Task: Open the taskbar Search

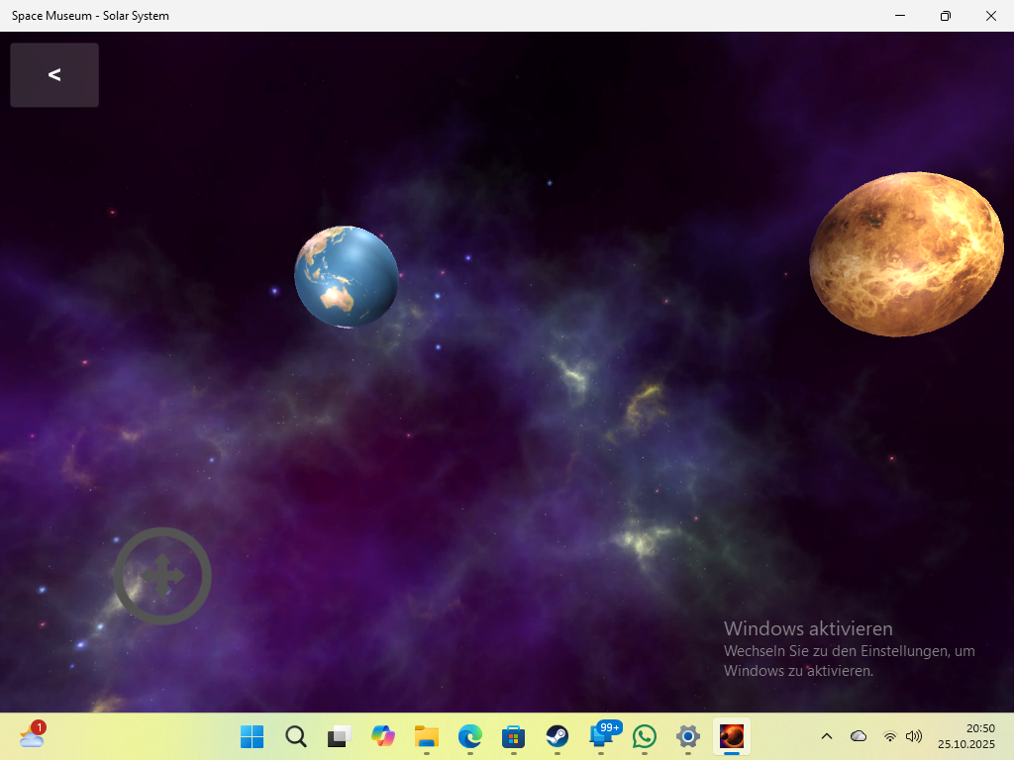Action: [295, 736]
